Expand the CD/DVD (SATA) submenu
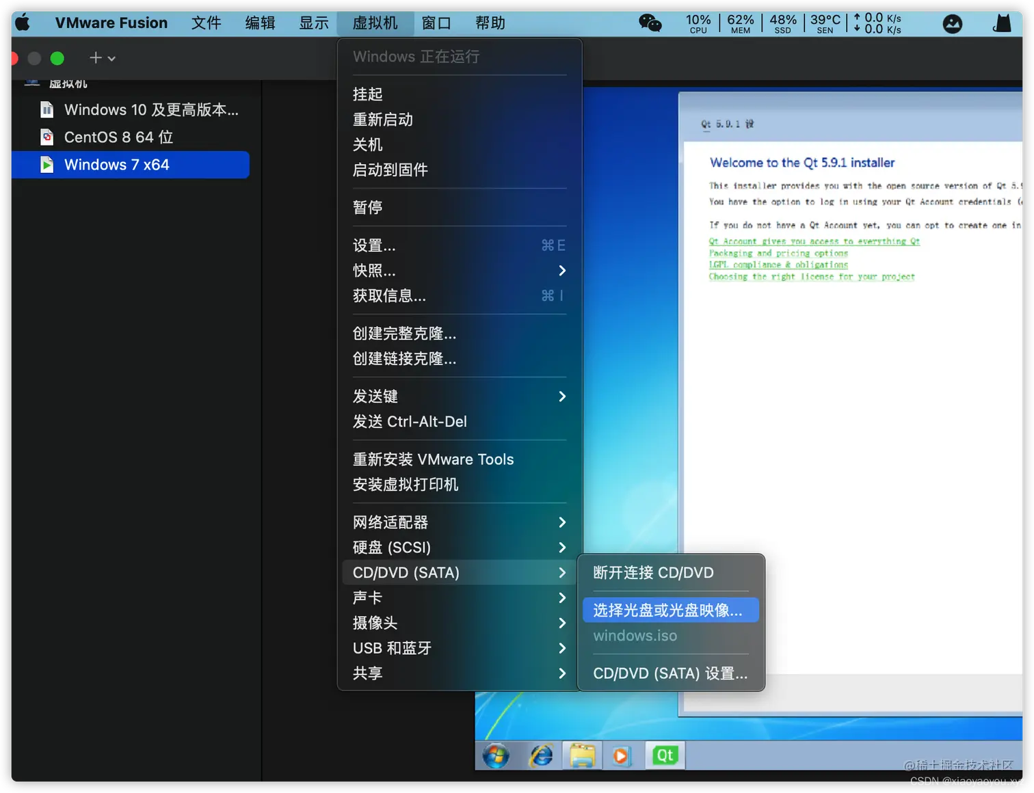 459,573
